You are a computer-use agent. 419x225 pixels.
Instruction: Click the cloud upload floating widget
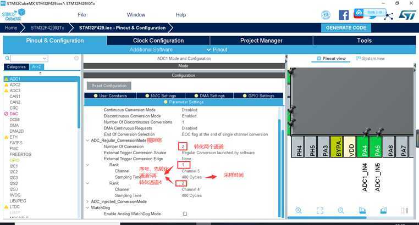pos(370,13)
